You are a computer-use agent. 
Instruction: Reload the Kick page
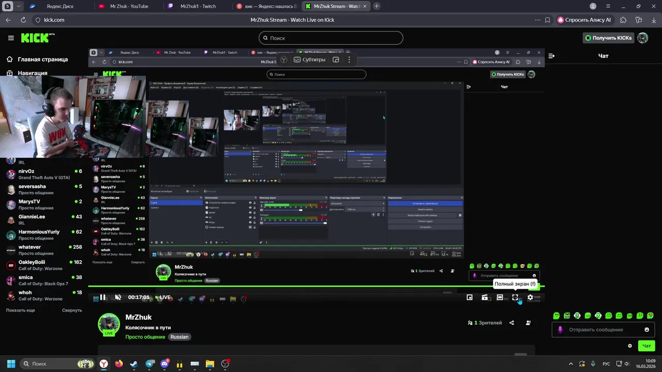pyautogui.click(x=23, y=20)
